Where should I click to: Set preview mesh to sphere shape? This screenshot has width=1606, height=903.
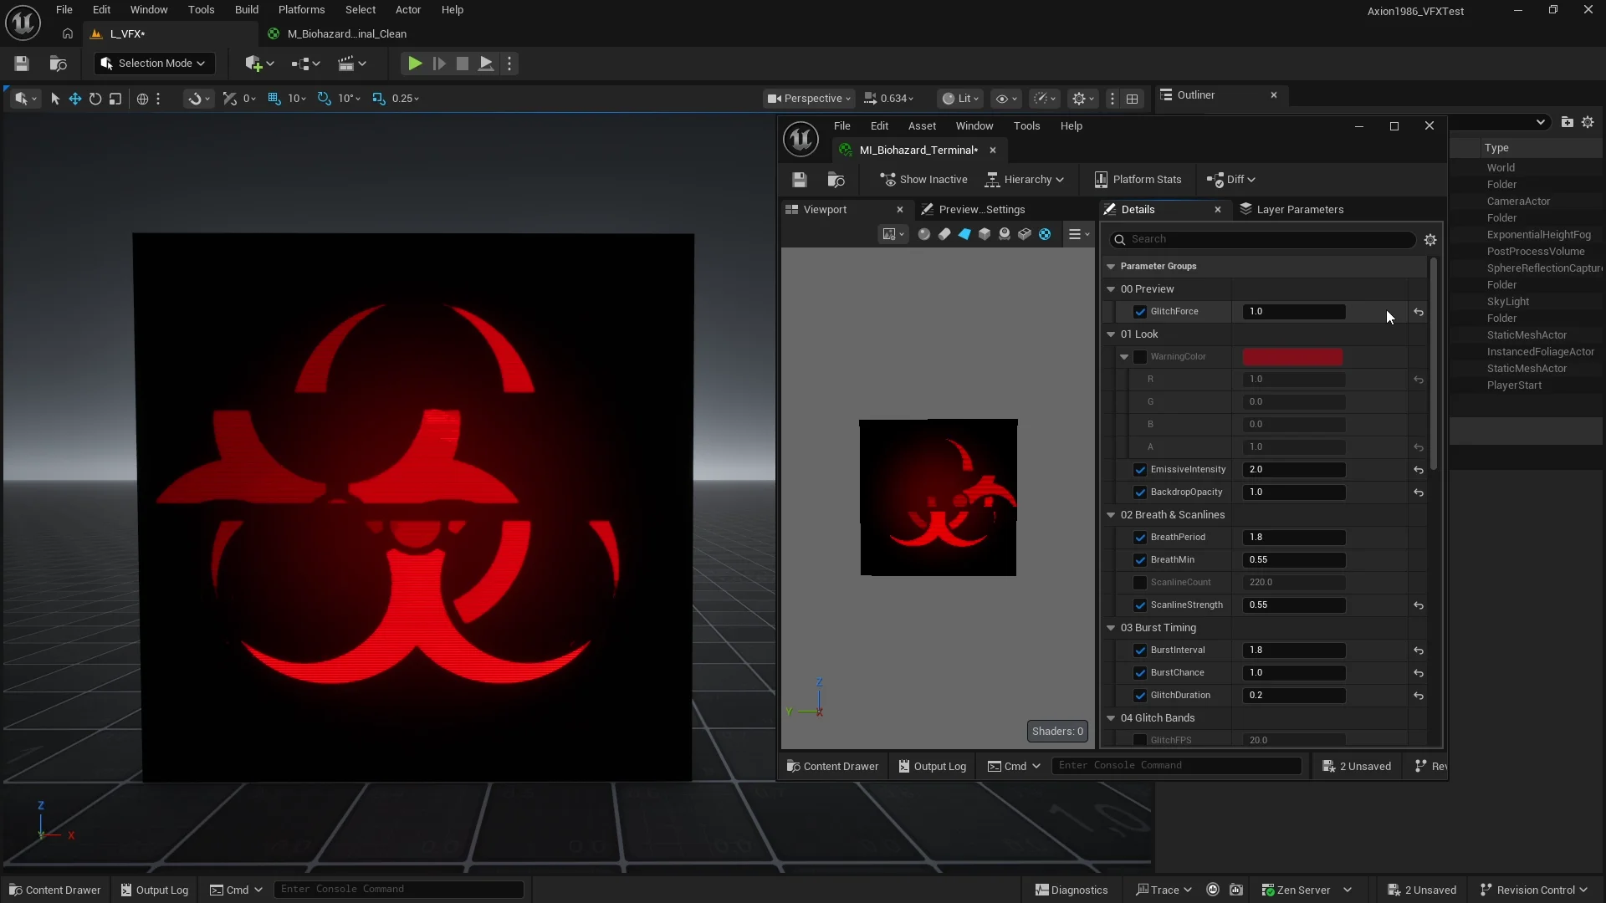(x=924, y=234)
